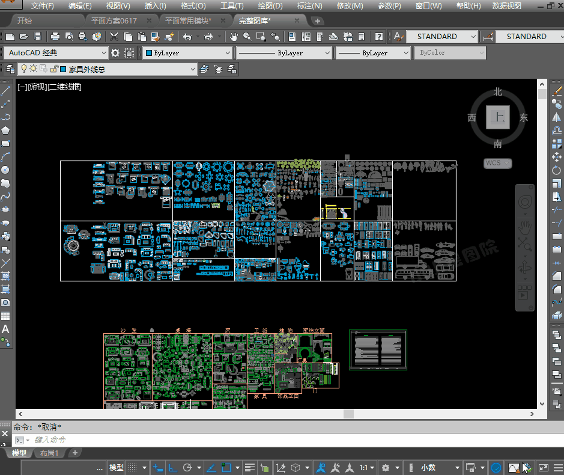Toggle grid display in status bar
Screen dimensions: 564x475
click(132, 468)
